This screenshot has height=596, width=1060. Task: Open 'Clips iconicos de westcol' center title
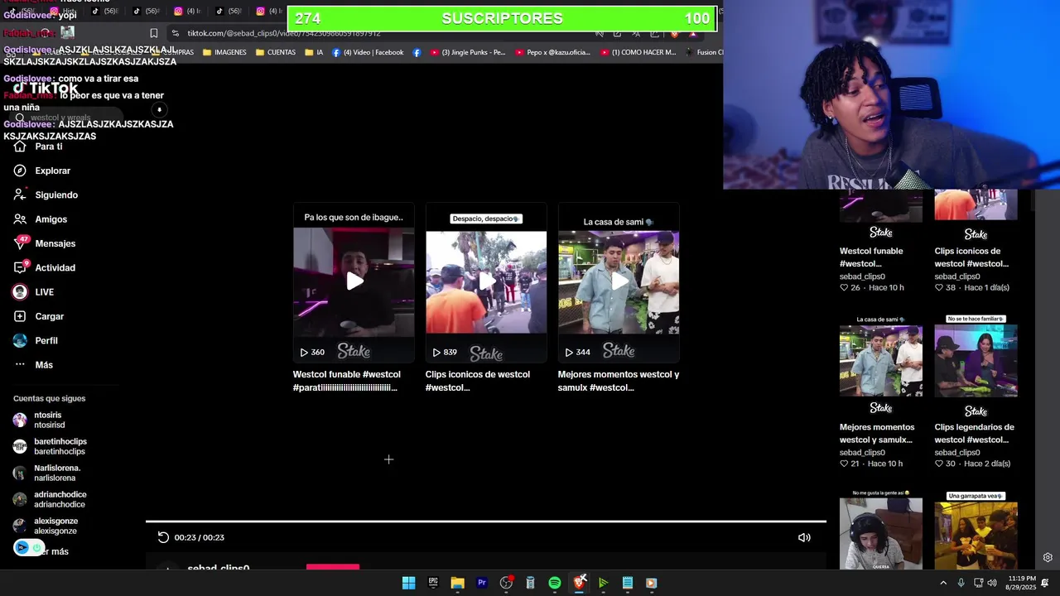pyautogui.click(x=478, y=381)
